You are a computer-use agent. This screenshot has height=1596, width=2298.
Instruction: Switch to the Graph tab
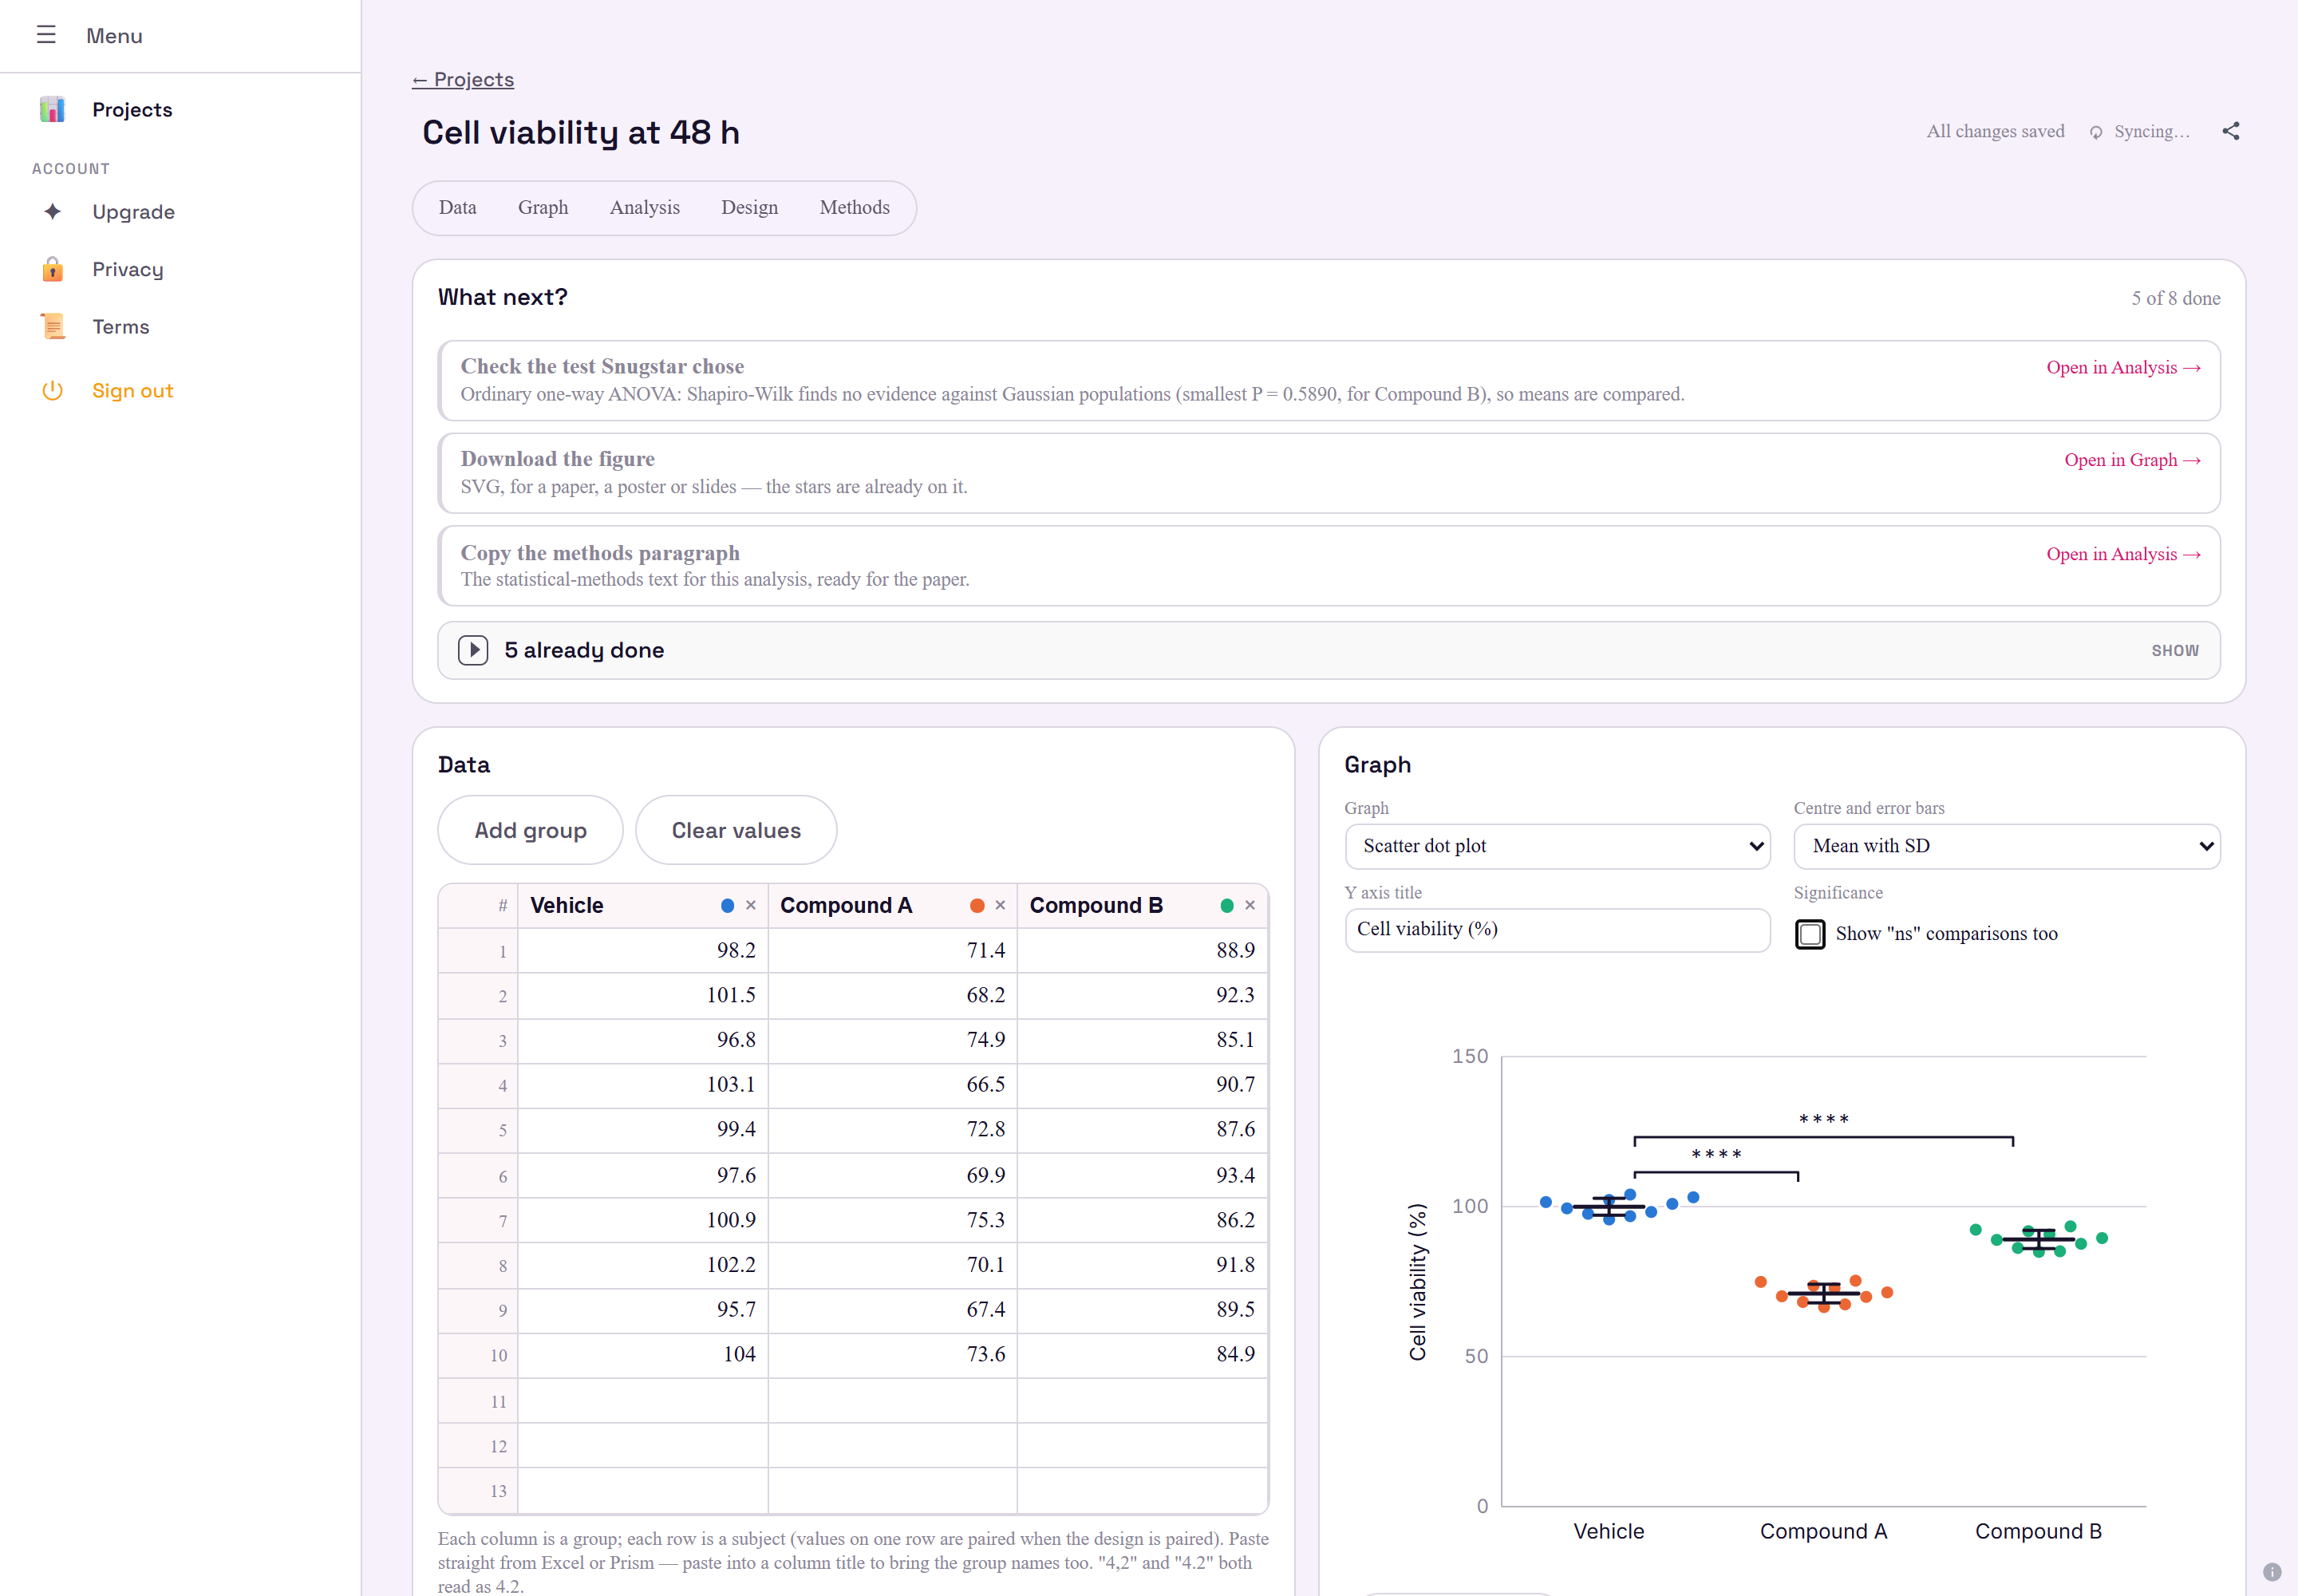tap(543, 207)
